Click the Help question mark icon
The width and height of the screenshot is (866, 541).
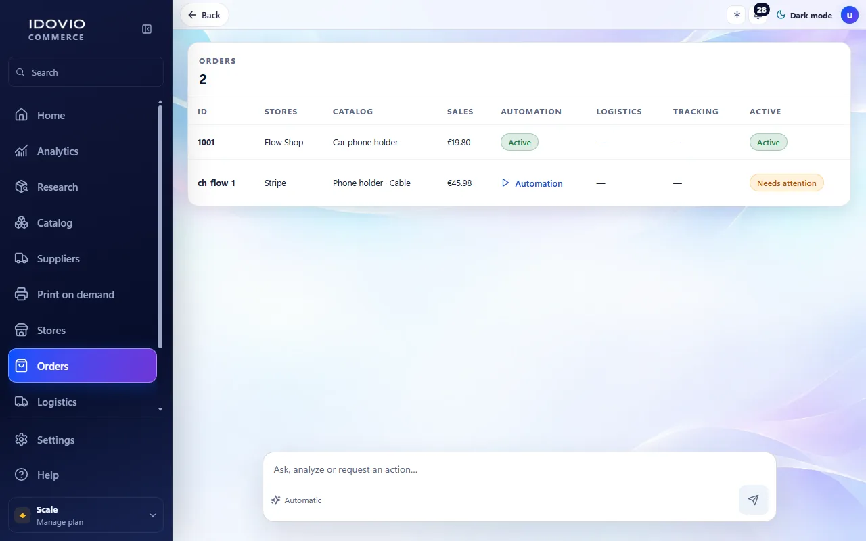22,475
